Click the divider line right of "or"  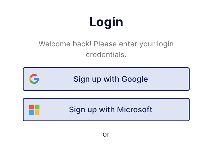pos(152,134)
